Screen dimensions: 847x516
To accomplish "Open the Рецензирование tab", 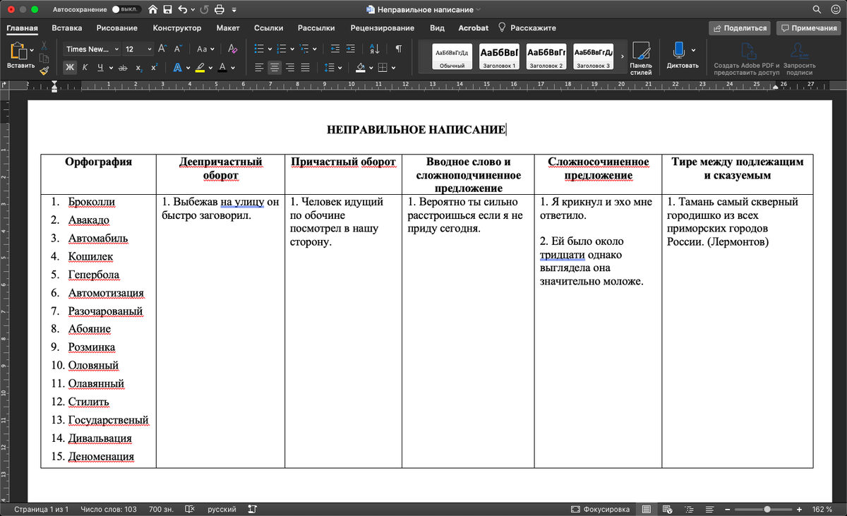I will tap(382, 28).
